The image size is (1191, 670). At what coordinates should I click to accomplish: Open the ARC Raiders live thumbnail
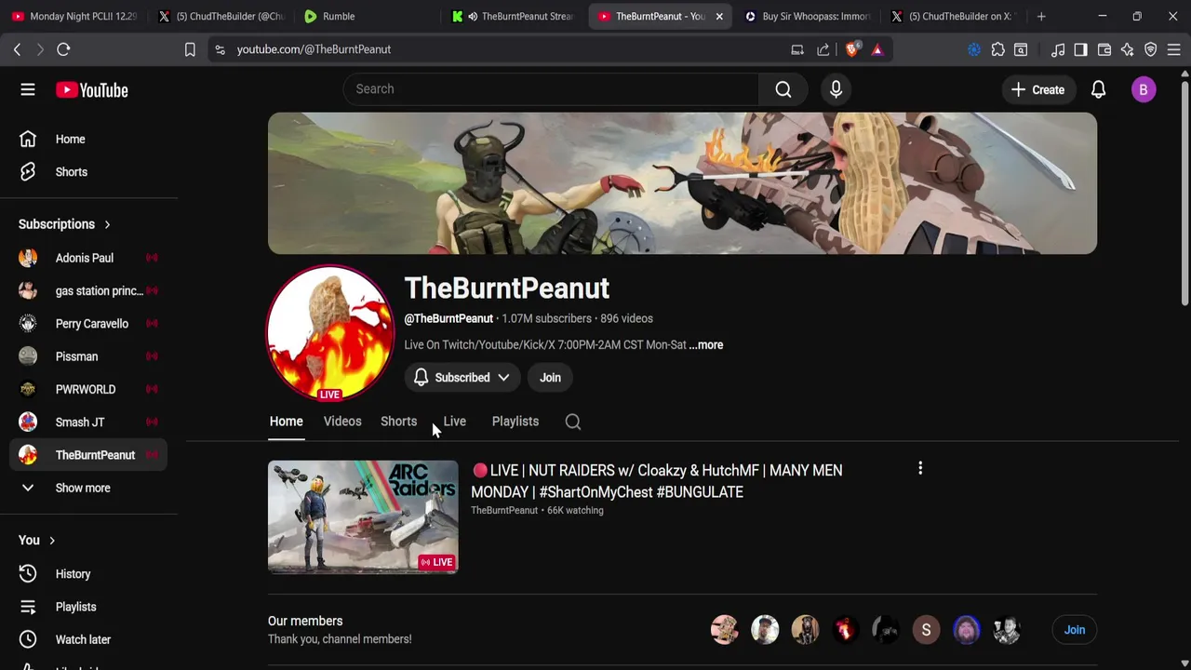363,517
